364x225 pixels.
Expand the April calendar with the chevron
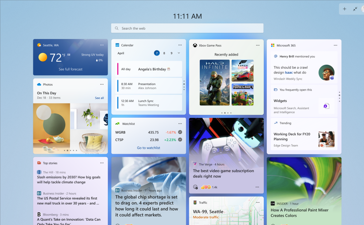(x=178, y=53)
